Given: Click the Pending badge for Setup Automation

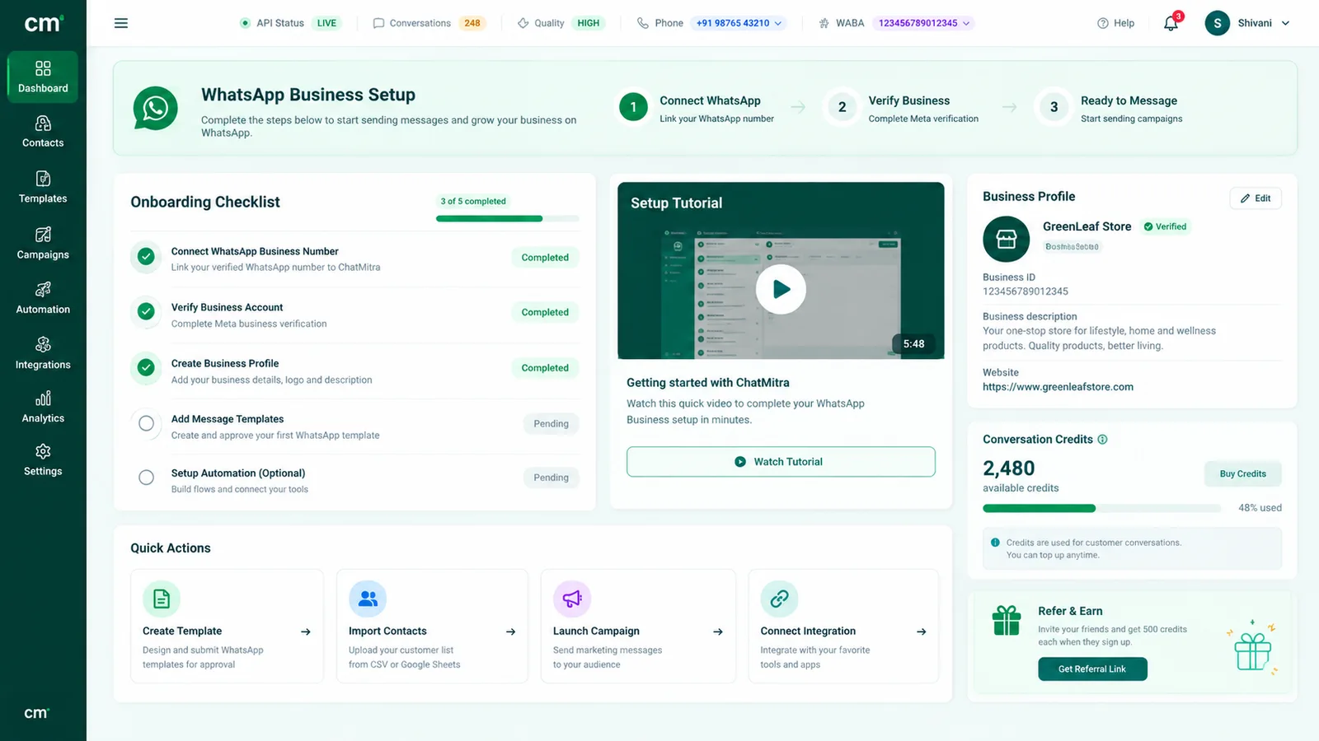Looking at the screenshot, I should click(x=551, y=478).
